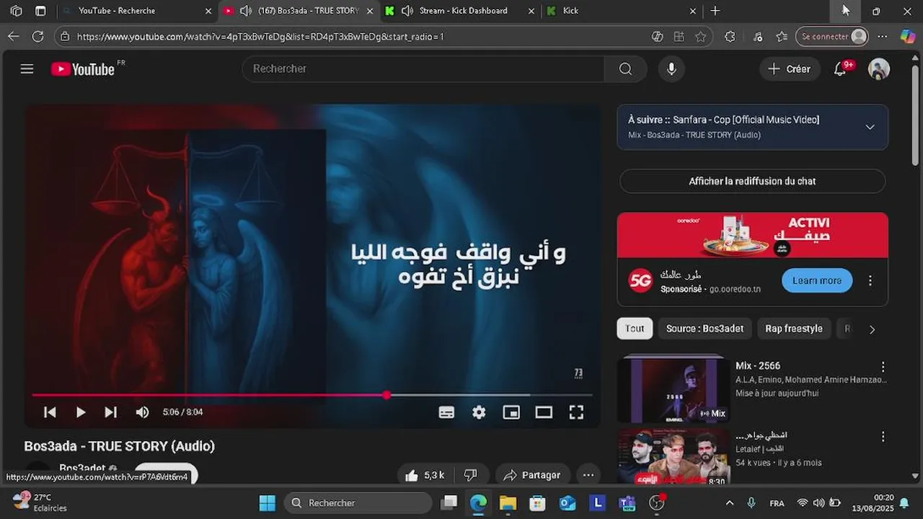Open the weather widget showing 27°C
This screenshot has height=519, width=923.
click(x=42, y=502)
